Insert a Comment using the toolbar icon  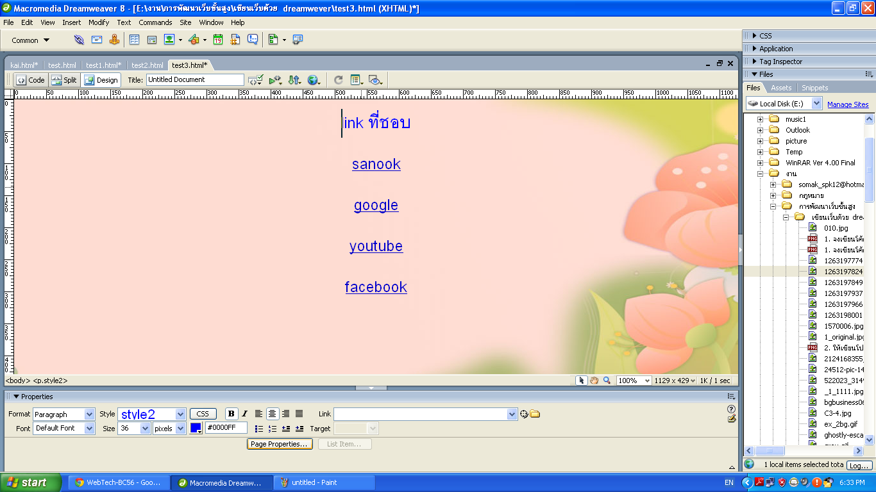[253, 40]
